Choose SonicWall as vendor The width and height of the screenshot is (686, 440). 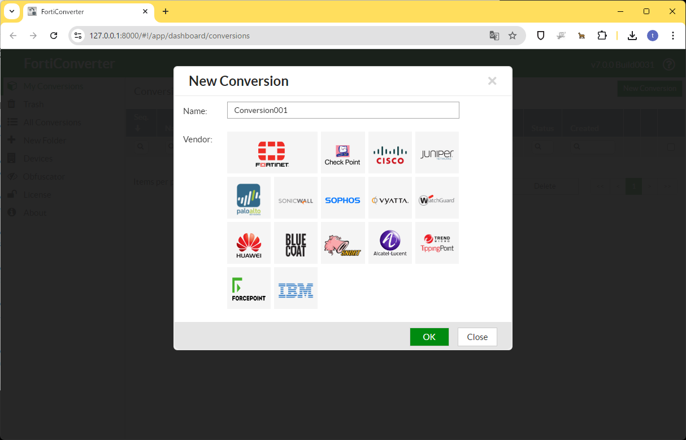click(x=296, y=198)
